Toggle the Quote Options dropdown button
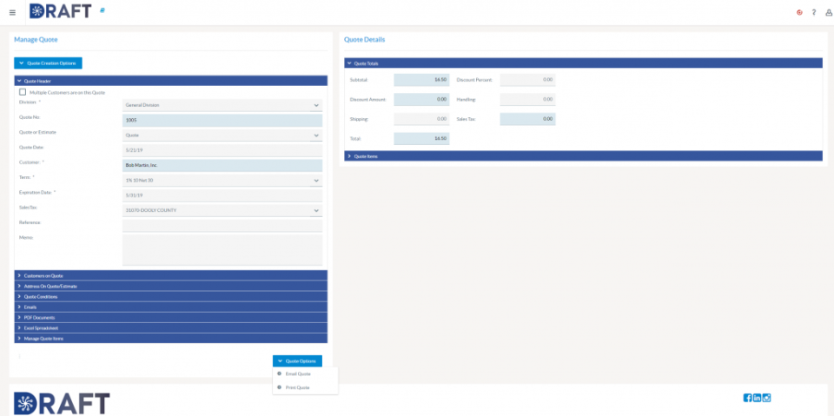The width and height of the screenshot is (834, 416). tap(297, 361)
